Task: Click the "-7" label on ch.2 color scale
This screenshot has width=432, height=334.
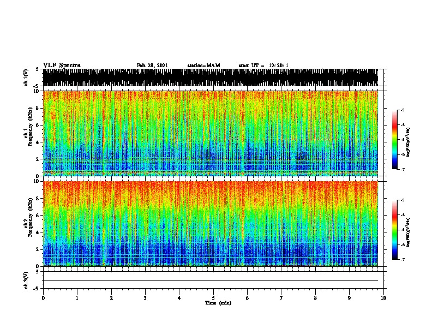Action: click(x=403, y=259)
